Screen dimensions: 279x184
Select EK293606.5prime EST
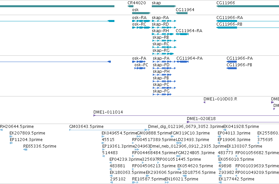pyautogui.click(x=148, y=176)
